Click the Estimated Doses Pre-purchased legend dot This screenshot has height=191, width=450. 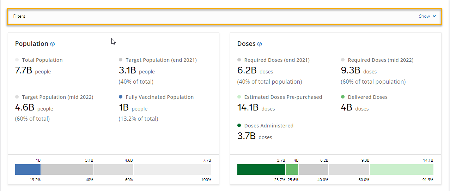(x=239, y=97)
